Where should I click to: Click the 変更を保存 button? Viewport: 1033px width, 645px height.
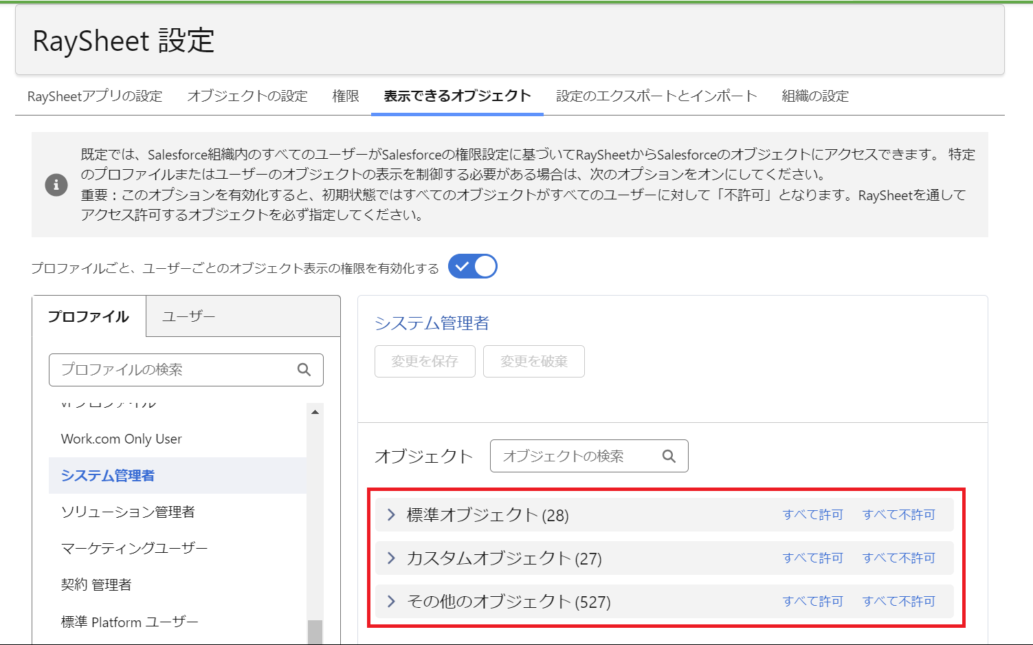click(x=425, y=362)
